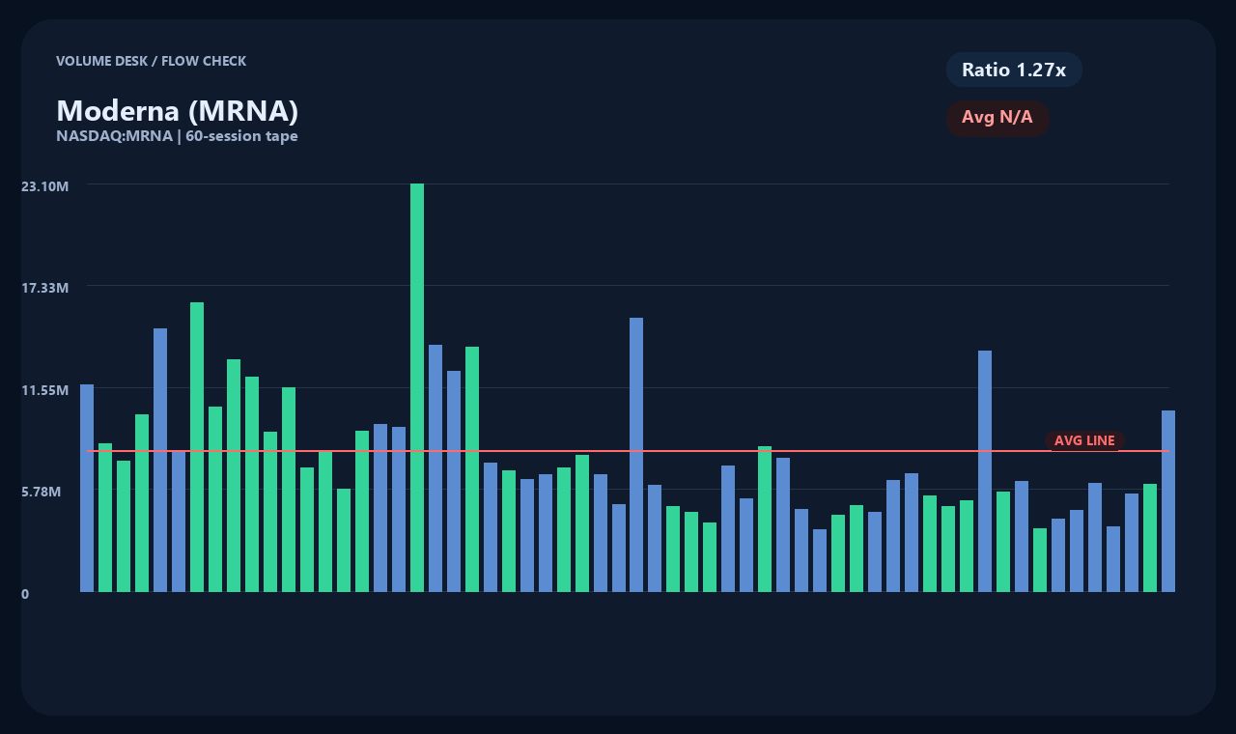This screenshot has height=734, width=1236.
Task: Click the NASDAQ:MRNA 60-session tape subtitle
Action: (177, 136)
